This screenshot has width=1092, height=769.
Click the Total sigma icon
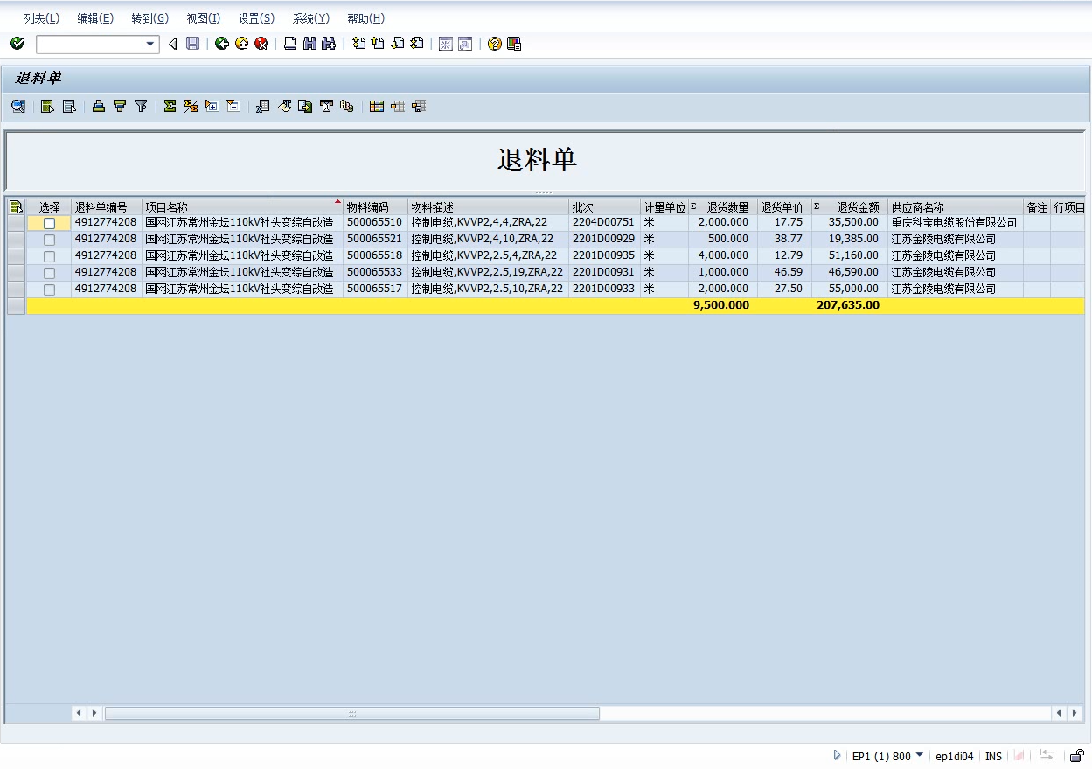coord(170,106)
